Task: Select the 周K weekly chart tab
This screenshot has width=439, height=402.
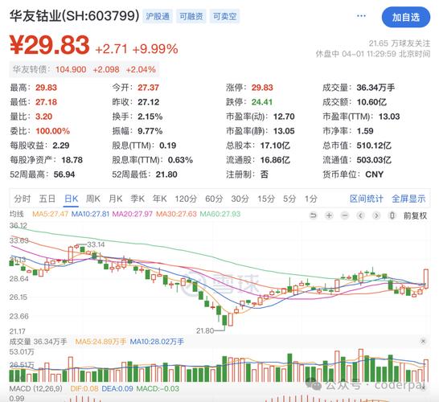Action: pos(93,199)
